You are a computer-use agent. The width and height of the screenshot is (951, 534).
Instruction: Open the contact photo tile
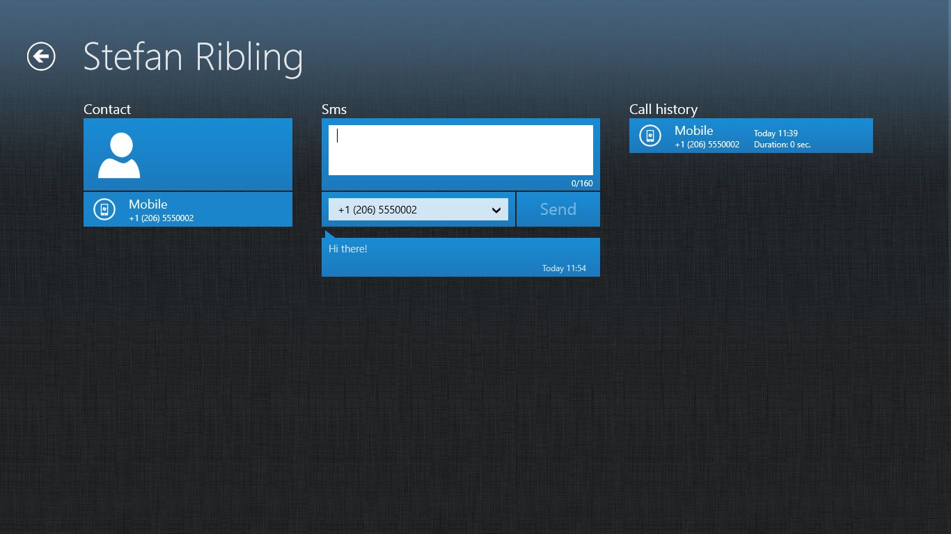coord(187,154)
